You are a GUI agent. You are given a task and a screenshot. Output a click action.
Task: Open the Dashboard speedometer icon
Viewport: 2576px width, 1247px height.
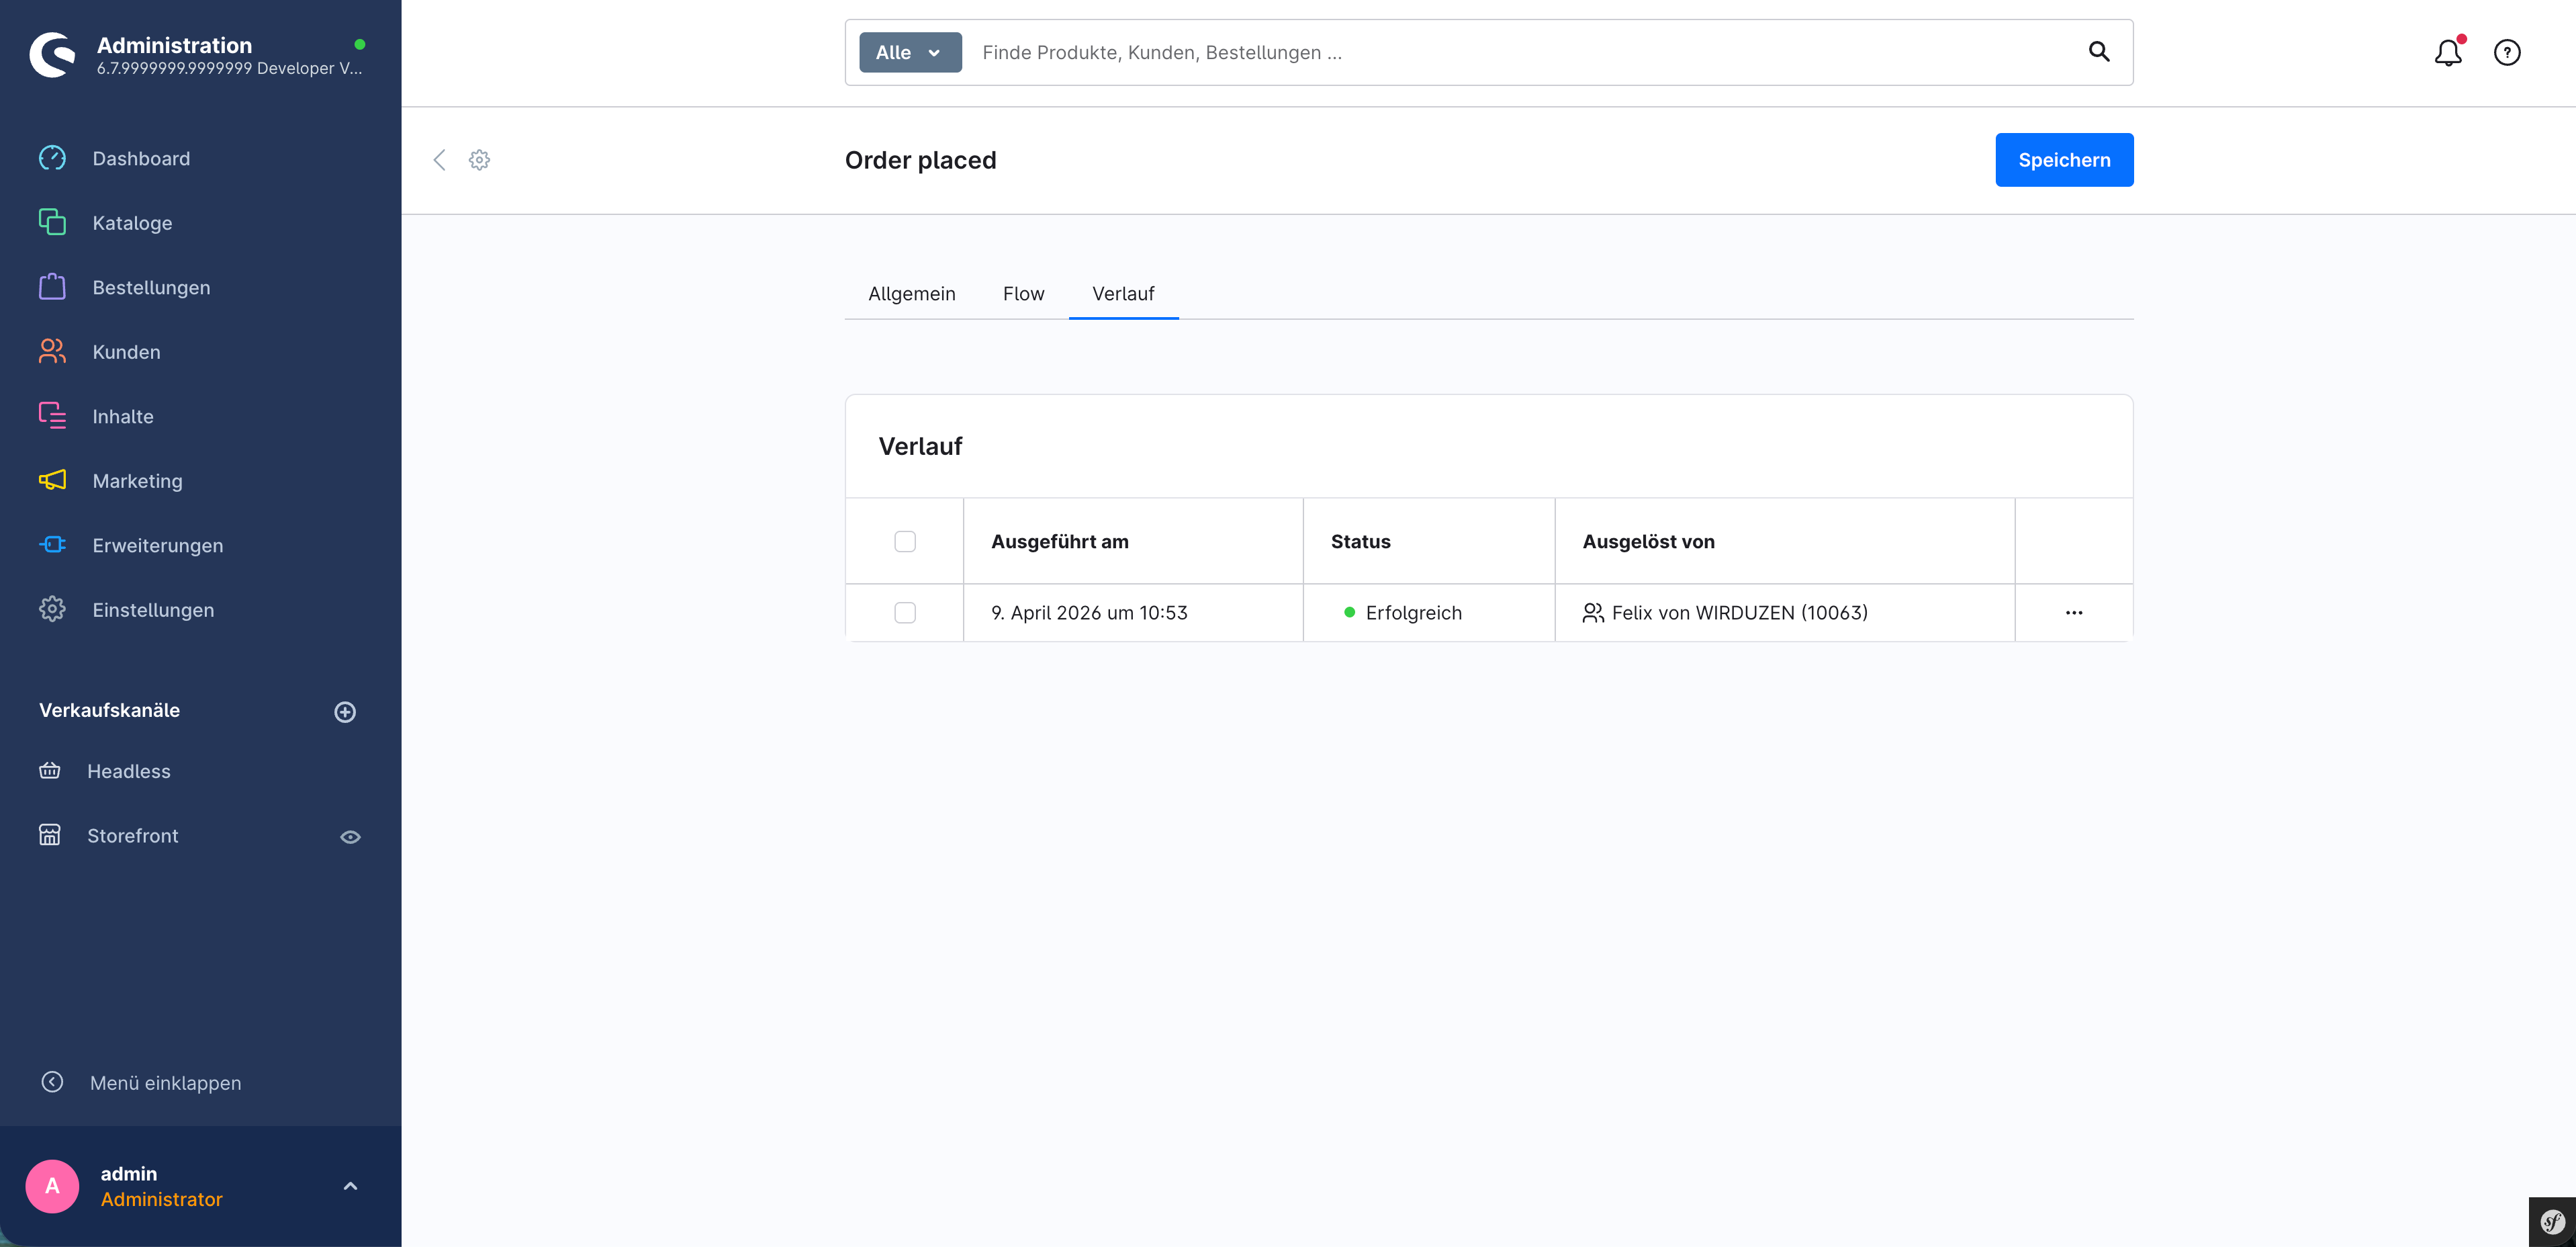coord(52,158)
